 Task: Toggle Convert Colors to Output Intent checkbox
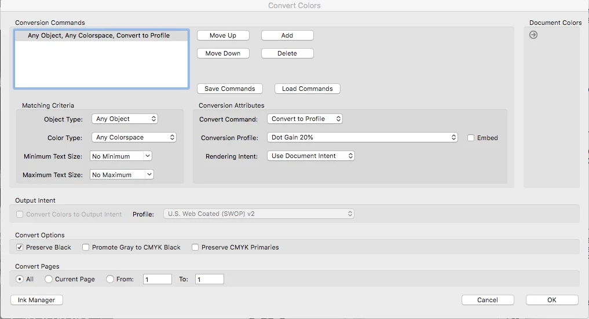coord(20,214)
